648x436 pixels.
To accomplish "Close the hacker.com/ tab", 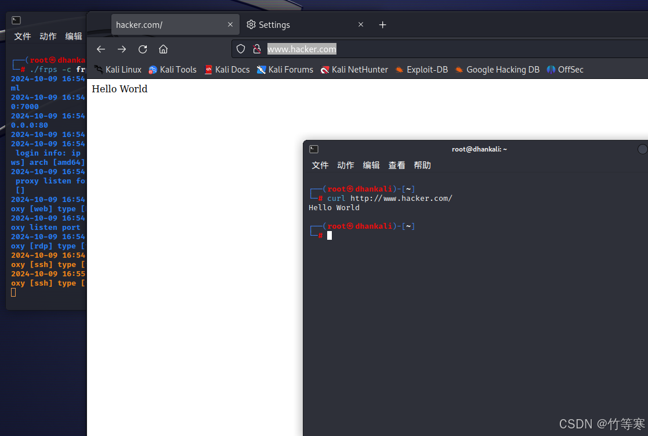I will (x=230, y=24).
